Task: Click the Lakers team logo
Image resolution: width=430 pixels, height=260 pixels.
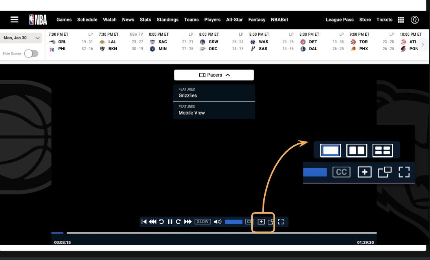Action: [102, 42]
